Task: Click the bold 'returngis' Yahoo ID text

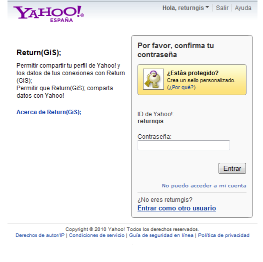Action: (x=150, y=121)
